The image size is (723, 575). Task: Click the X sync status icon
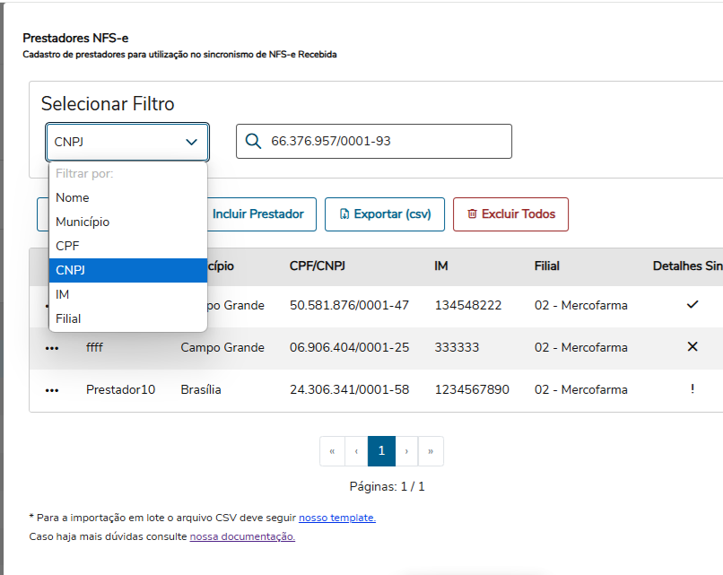(x=692, y=347)
